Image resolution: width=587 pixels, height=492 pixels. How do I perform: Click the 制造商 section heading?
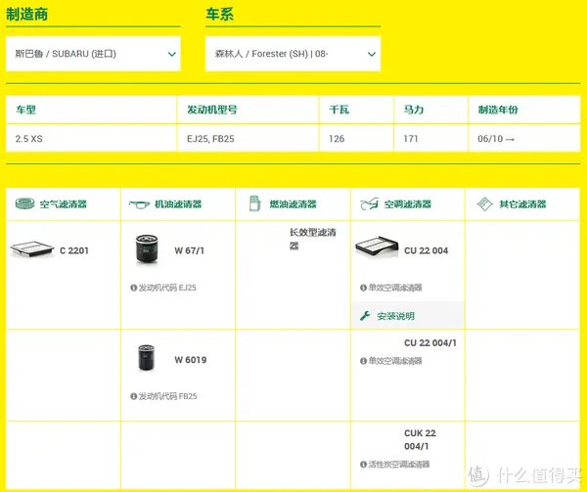pos(26,15)
